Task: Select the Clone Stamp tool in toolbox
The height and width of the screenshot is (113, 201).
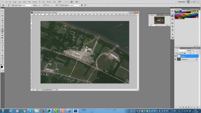Action: pyautogui.click(x=2, y=31)
